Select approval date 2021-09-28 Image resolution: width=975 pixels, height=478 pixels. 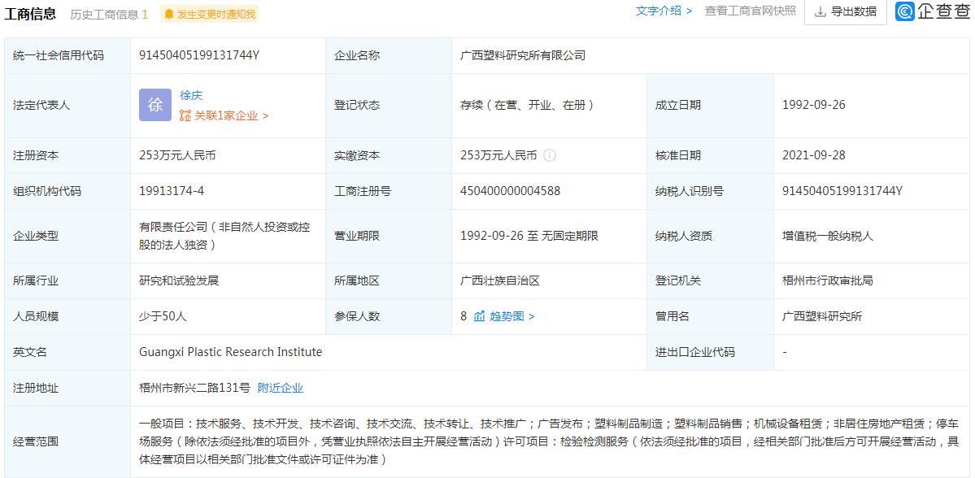[813, 155]
